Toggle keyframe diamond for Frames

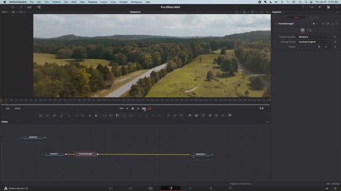(x=335, y=47)
